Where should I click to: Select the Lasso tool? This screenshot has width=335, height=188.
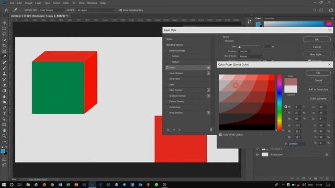coord(4,34)
